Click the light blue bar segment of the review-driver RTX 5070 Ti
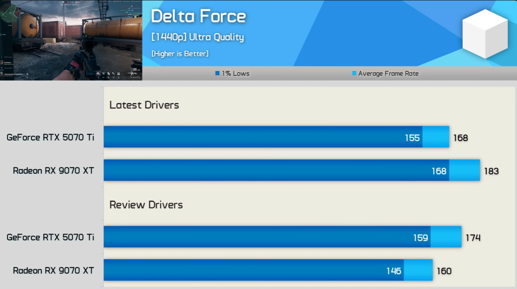 [x=446, y=237]
